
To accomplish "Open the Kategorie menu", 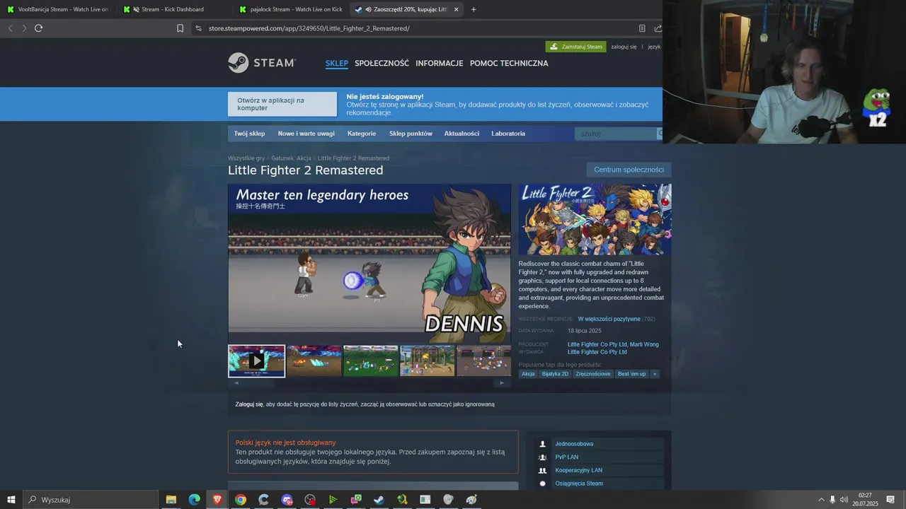I will point(362,134).
